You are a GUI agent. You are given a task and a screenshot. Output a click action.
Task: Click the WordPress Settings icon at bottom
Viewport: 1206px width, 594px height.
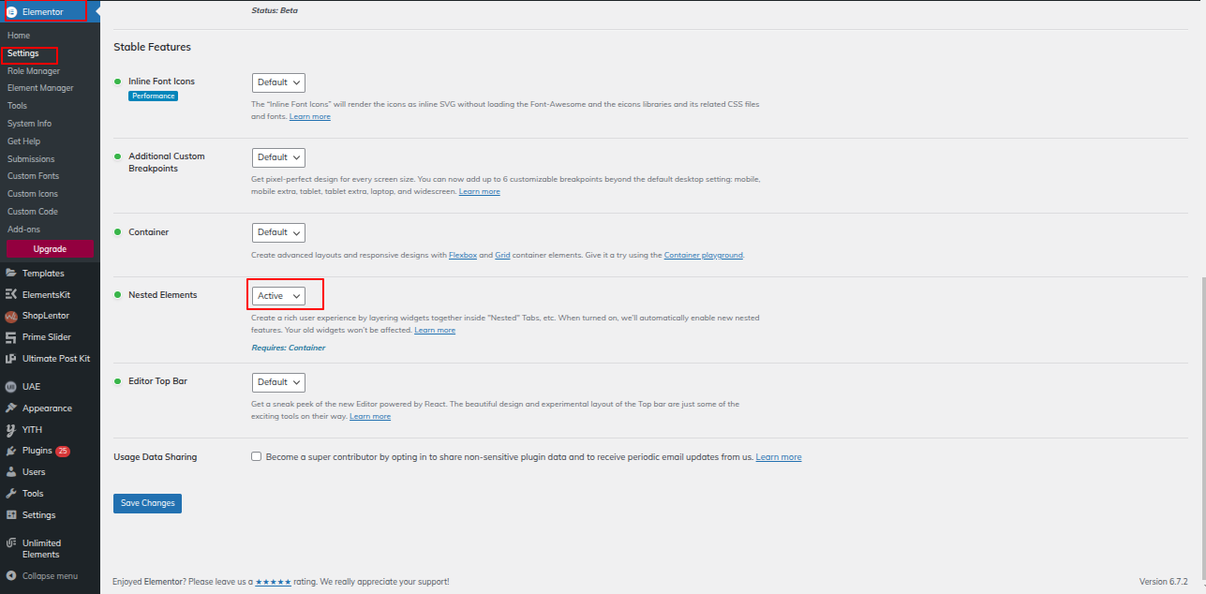[11, 514]
